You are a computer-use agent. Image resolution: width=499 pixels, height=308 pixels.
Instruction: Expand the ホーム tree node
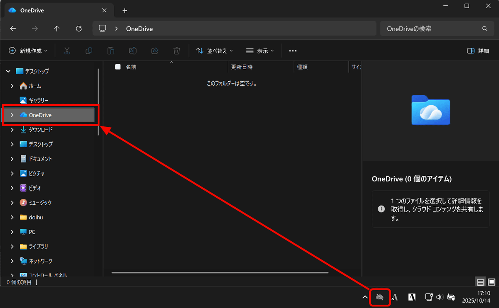click(x=12, y=86)
